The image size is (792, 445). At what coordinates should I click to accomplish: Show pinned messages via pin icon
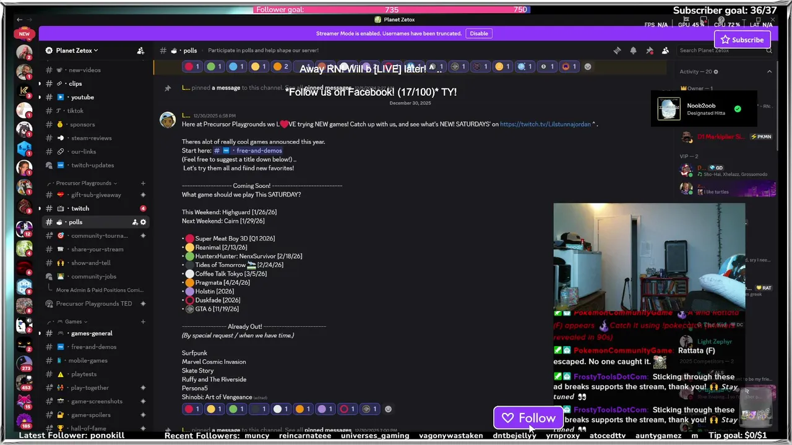click(649, 51)
